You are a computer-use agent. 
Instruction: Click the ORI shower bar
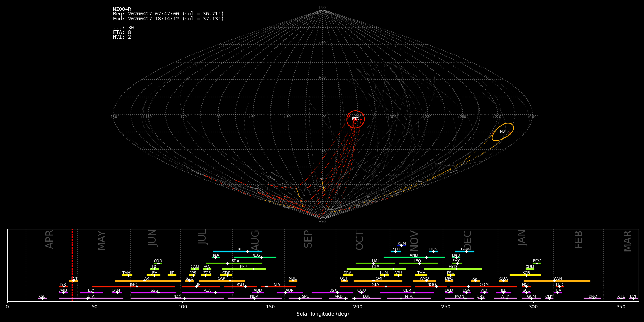(378, 281)
